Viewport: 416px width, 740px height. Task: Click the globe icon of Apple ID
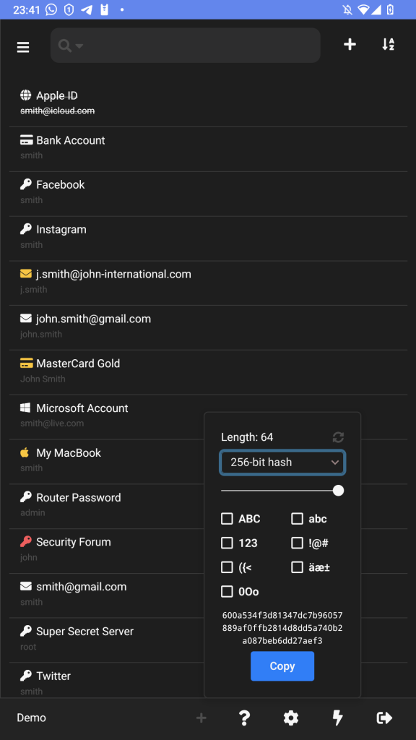click(x=26, y=95)
